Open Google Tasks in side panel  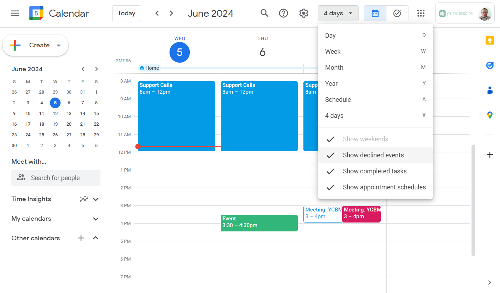490,66
